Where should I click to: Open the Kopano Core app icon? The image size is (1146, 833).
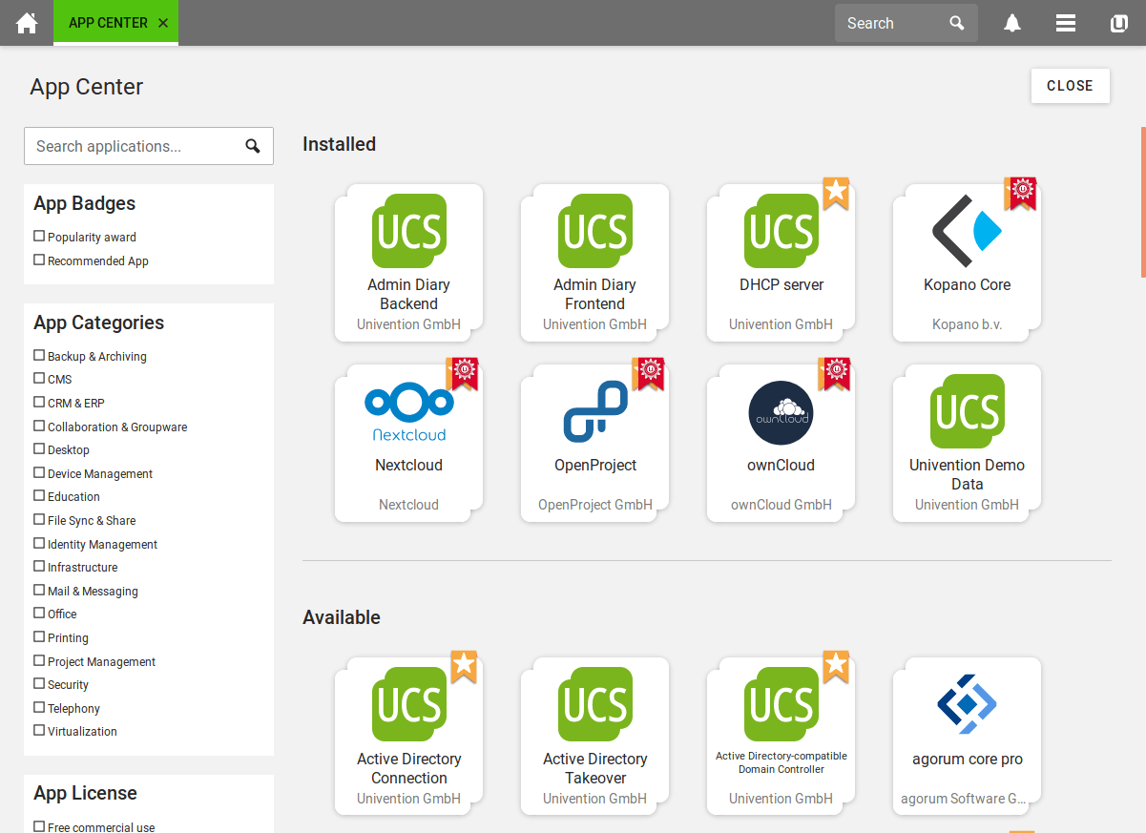click(968, 231)
